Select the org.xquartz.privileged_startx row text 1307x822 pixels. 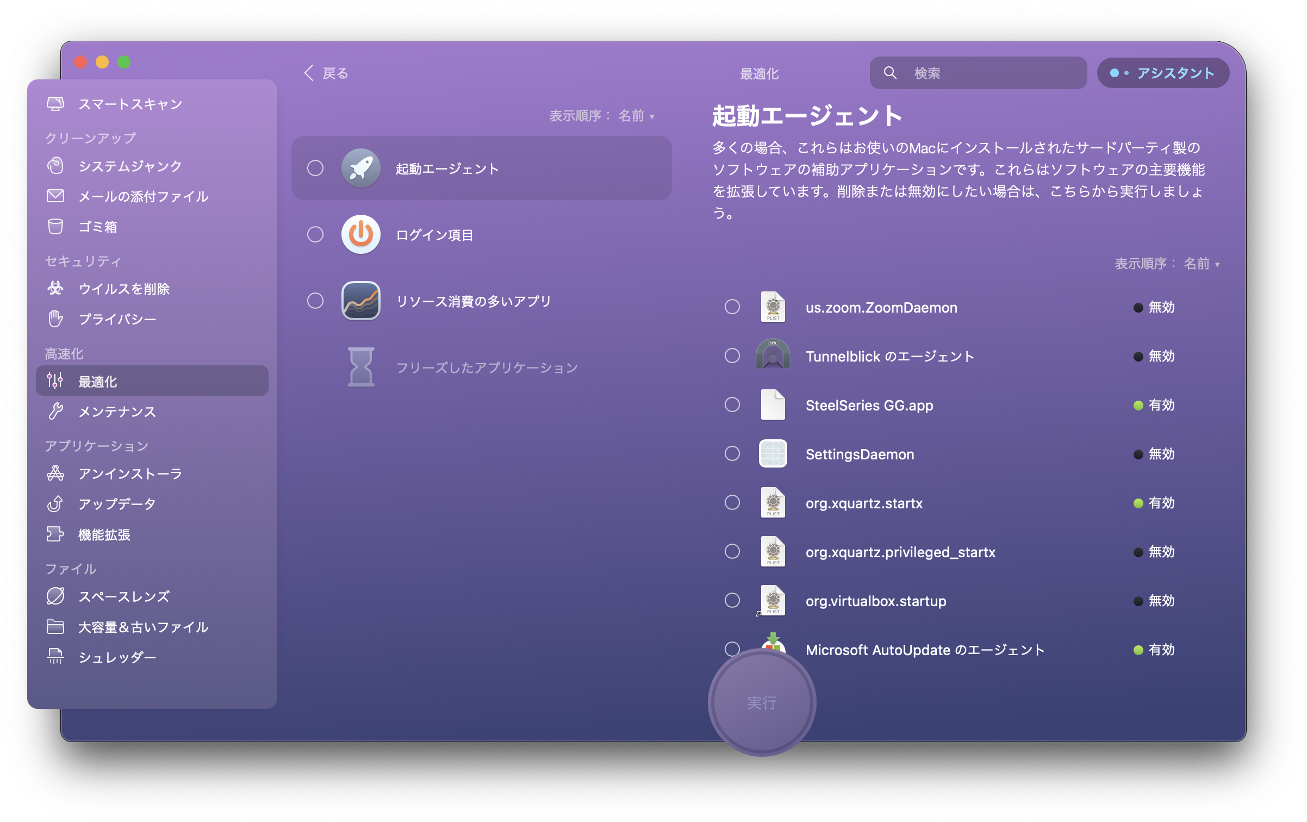pyautogui.click(x=900, y=552)
